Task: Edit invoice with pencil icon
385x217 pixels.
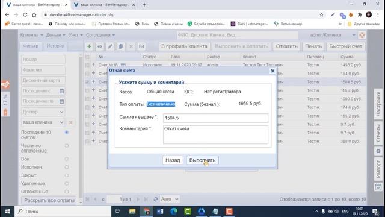Action: tap(110, 46)
